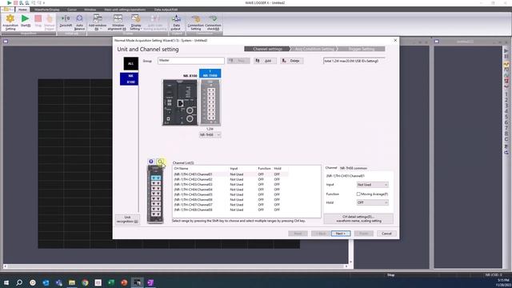Open Chrome from the taskbar
Viewport: 512px width, 288px height.
tap(85, 282)
